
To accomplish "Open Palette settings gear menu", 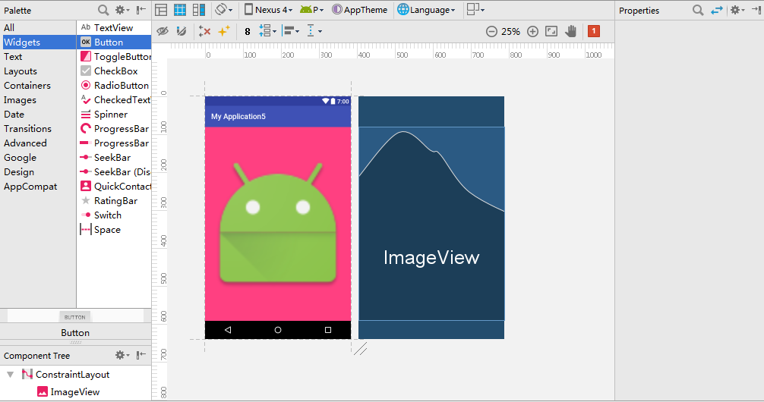I will point(122,10).
